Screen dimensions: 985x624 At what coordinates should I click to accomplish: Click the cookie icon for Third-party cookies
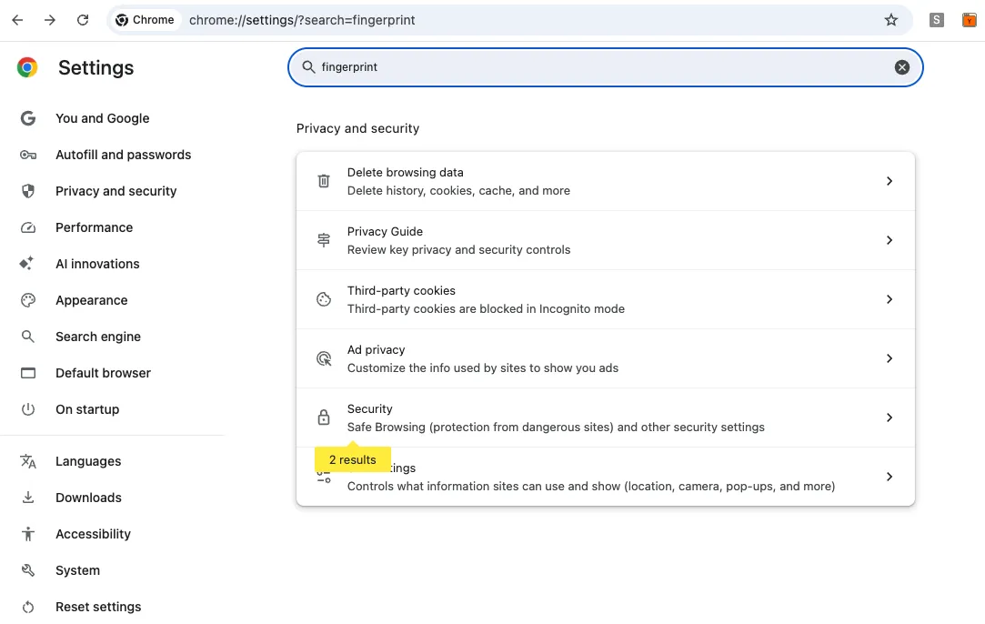[x=324, y=299]
